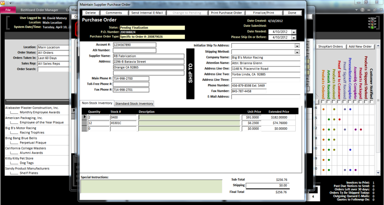Click the app icon in title bar
Image resolution: width=384 pixels, height=205 pixels.
[3, 2]
